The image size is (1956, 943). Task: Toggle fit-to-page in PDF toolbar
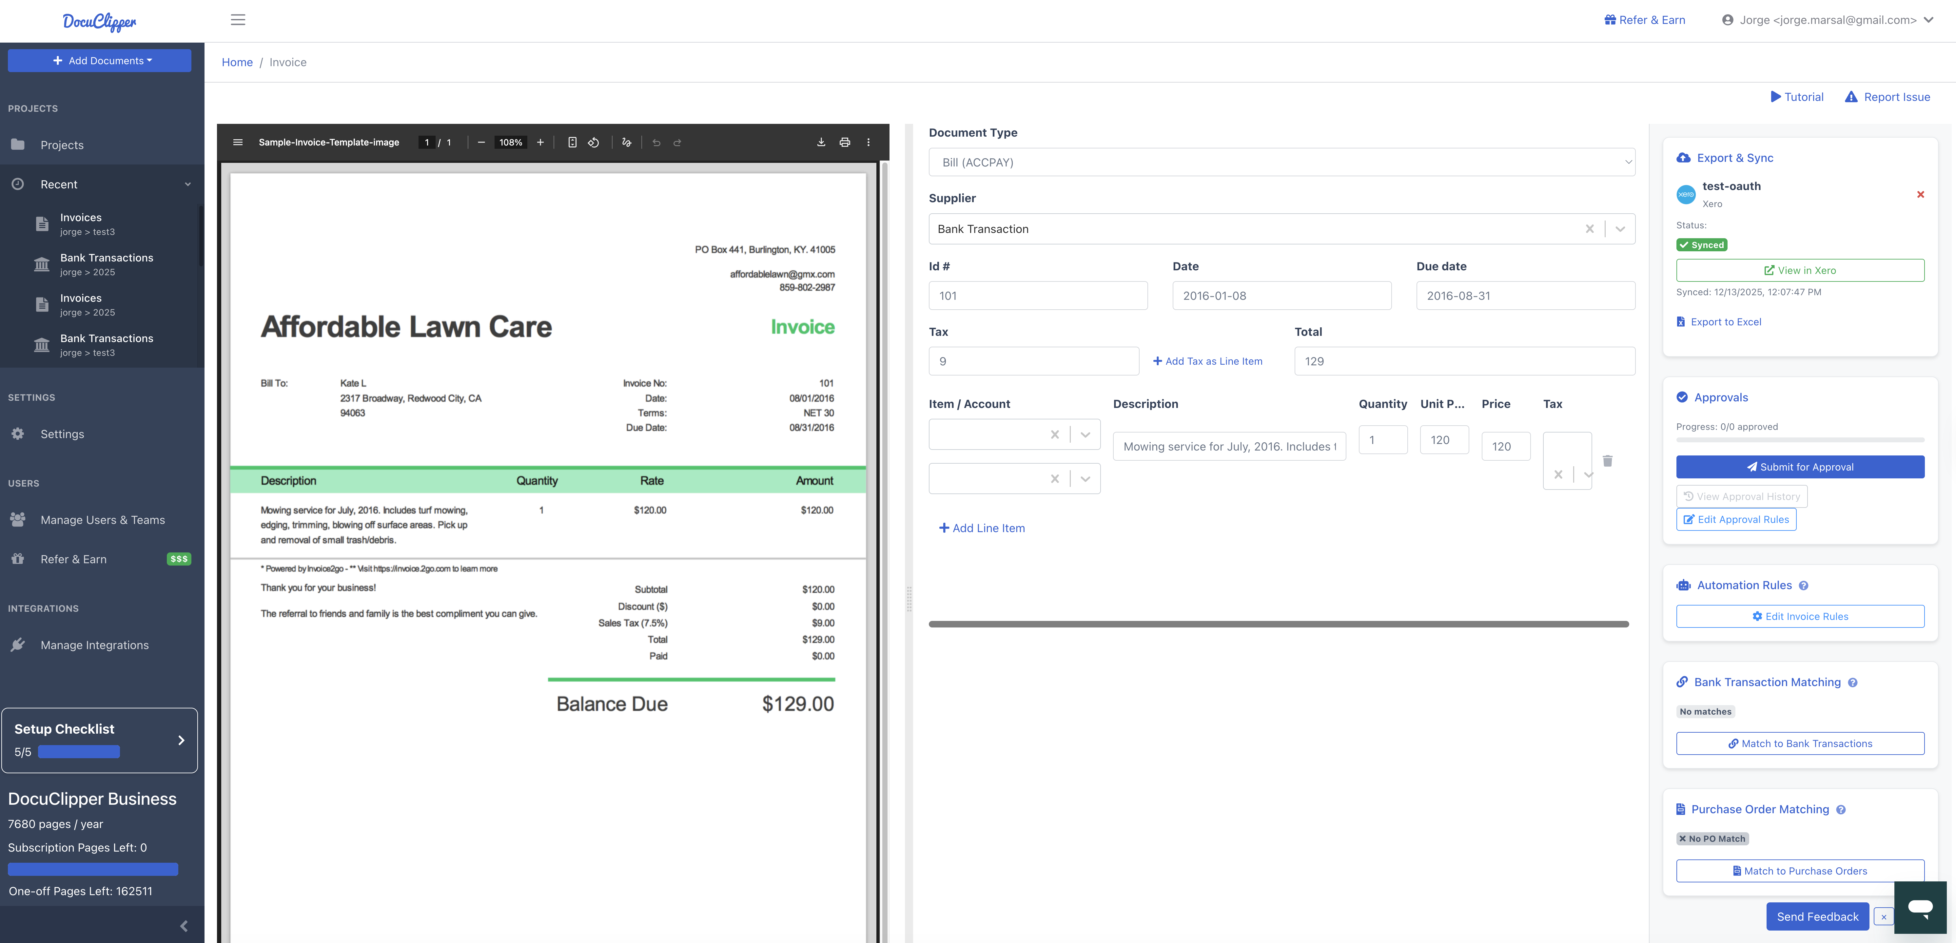[573, 143]
